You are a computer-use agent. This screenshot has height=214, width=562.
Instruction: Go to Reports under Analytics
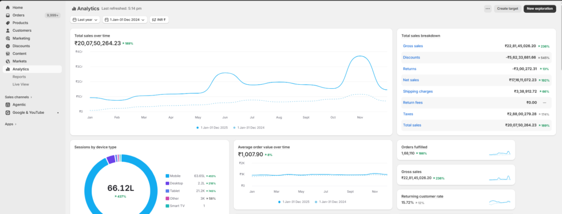[x=19, y=77]
